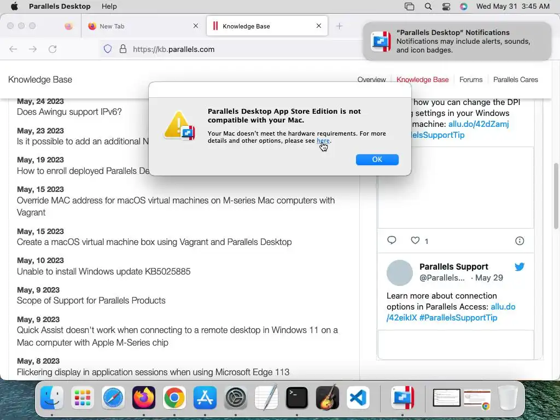Open the Help menu
Screen dimensions: 560x420
point(109,7)
